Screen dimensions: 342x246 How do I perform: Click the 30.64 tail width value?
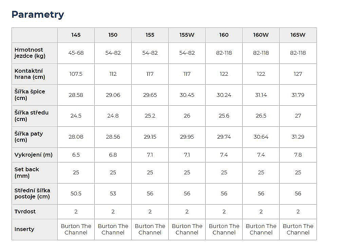pos(261,137)
